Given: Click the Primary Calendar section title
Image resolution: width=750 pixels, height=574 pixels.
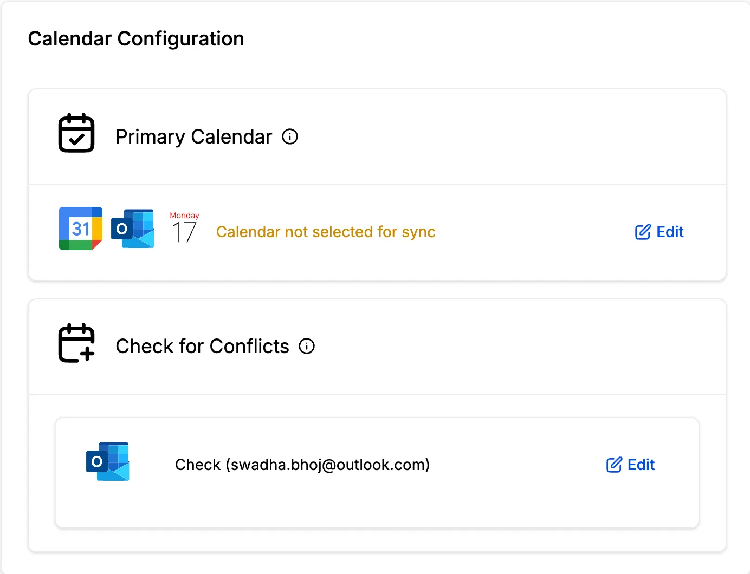Looking at the screenshot, I should point(194,136).
